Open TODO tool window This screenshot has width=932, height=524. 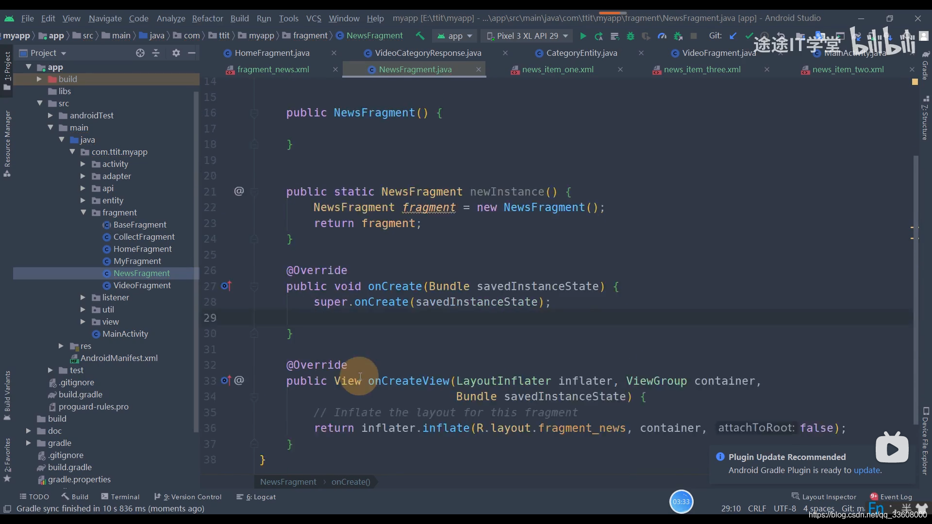click(x=34, y=497)
